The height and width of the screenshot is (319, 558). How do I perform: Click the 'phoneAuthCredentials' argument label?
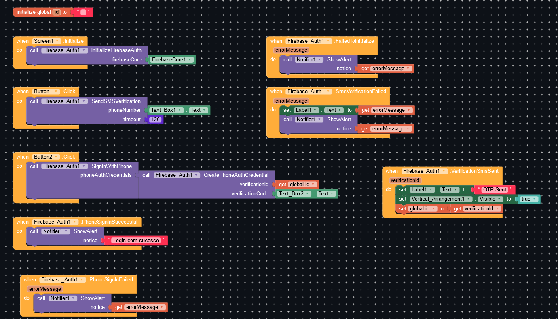pyautogui.click(x=106, y=175)
